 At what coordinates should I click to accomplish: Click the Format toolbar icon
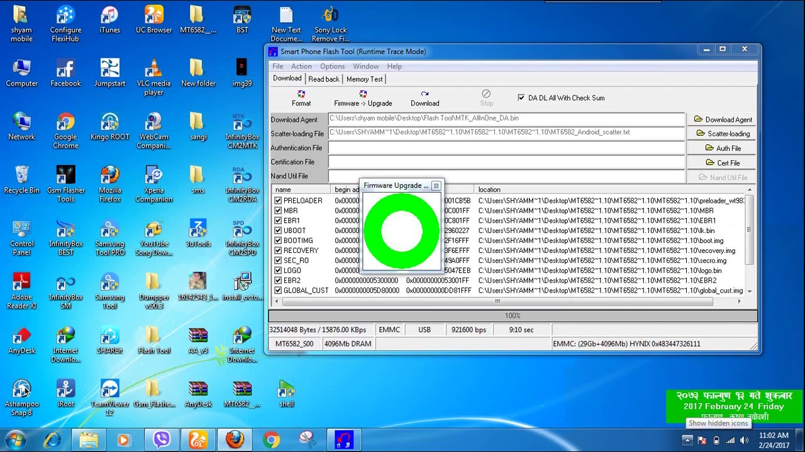pyautogui.click(x=301, y=98)
